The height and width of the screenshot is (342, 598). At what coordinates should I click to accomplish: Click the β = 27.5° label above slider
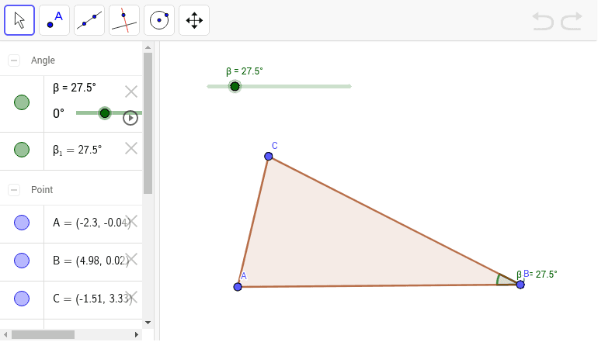point(245,71)
